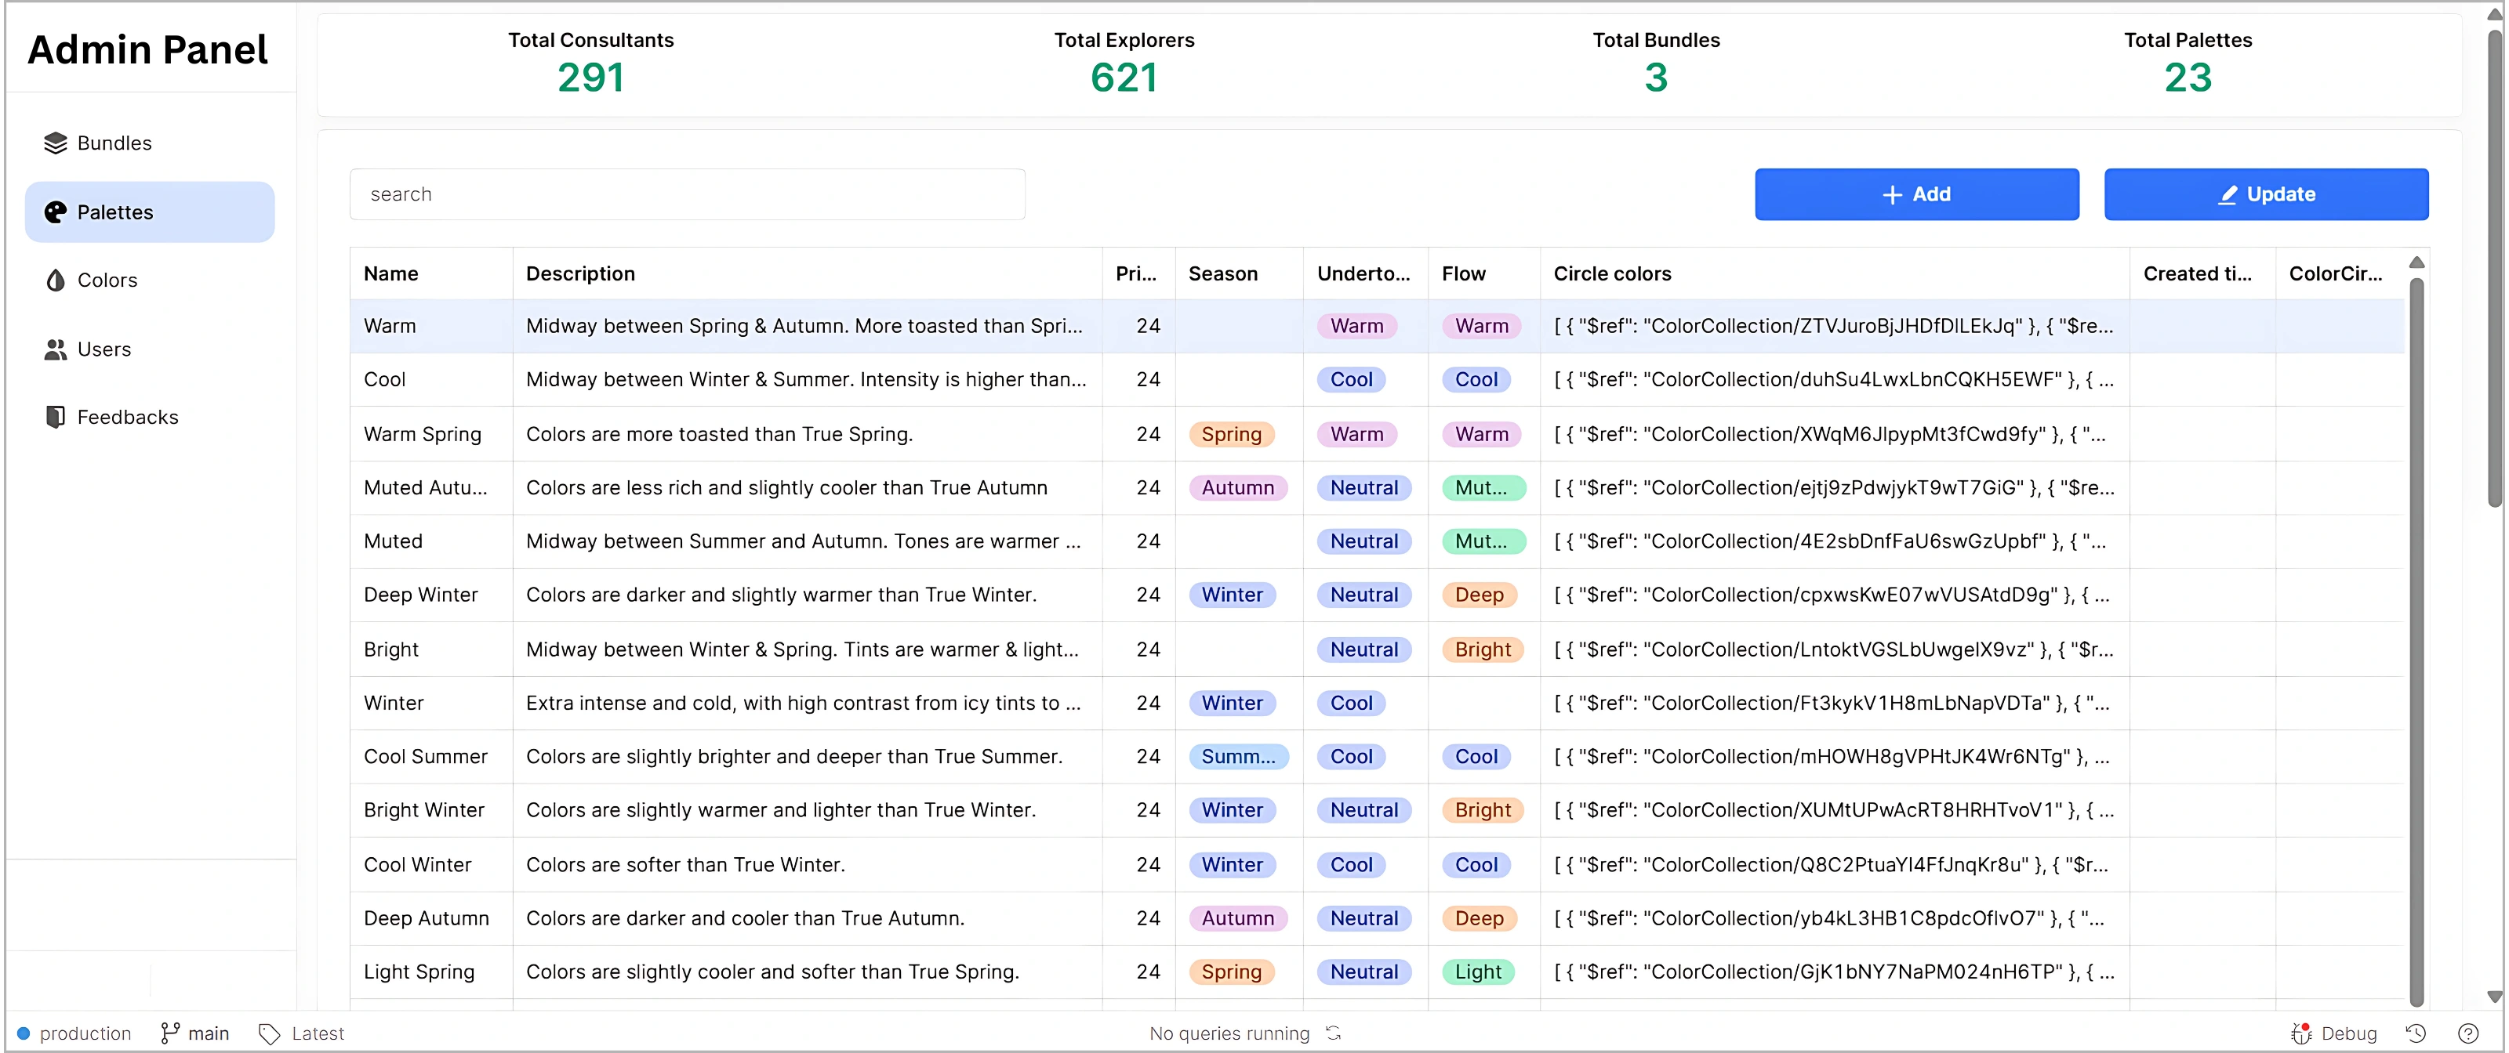Click the table scroll up arrow
This screenshot has width=2509, height=1053.
point(2416,262)
